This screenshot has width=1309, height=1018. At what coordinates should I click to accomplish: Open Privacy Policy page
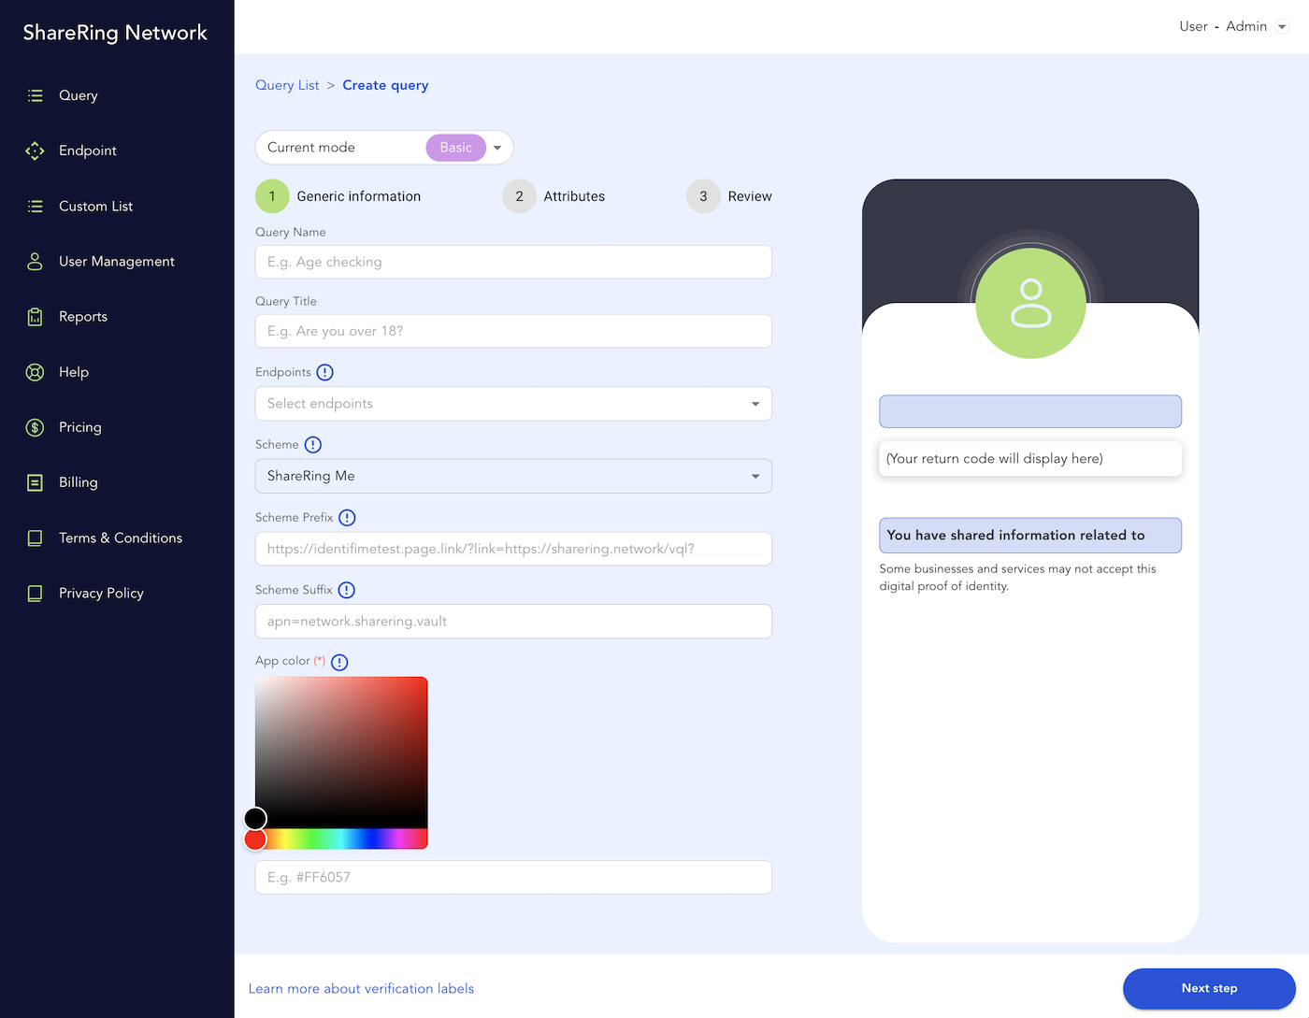(x=101, y=594)
